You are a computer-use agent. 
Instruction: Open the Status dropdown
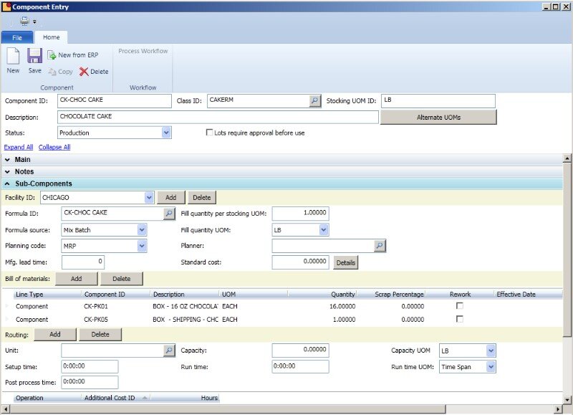tap(166, 133)
